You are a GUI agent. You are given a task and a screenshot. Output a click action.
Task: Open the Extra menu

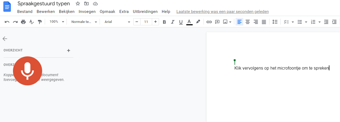124,12
